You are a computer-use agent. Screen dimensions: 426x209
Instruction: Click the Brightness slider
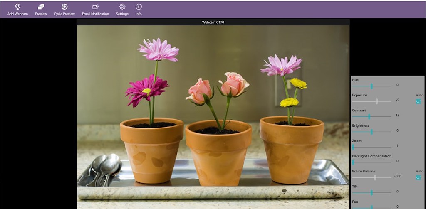point(372,132)
